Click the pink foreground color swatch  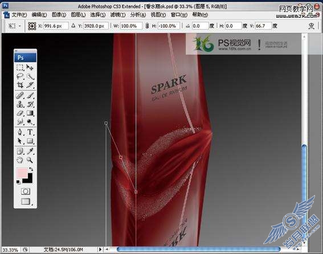tap(22, 173)
